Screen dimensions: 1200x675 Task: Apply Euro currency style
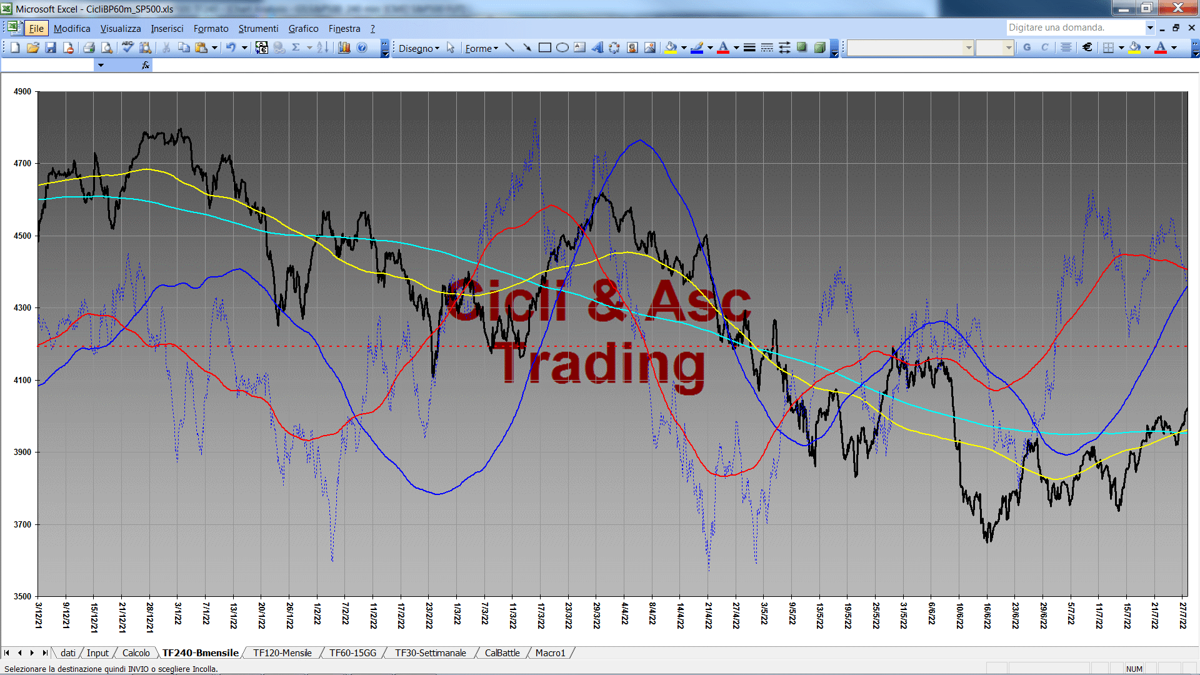(x=1087, y=48)
